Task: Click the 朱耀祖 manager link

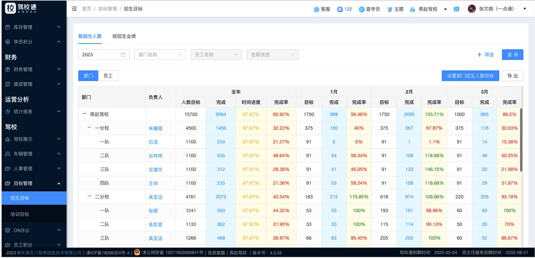Action: click(x=155, y=128)
